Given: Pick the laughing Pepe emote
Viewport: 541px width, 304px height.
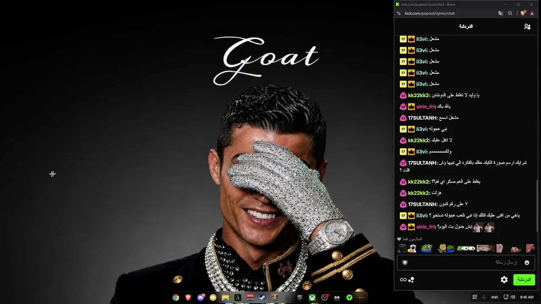Looking at the screenshot, I should click(426, 248).
